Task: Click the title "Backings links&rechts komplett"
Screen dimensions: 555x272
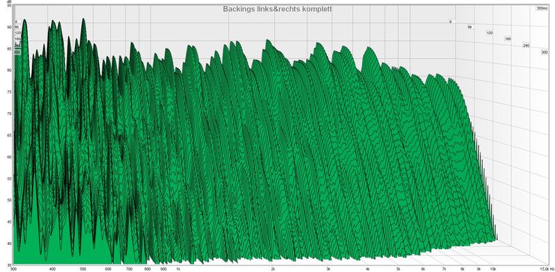Action: click(x=277, y=9)
